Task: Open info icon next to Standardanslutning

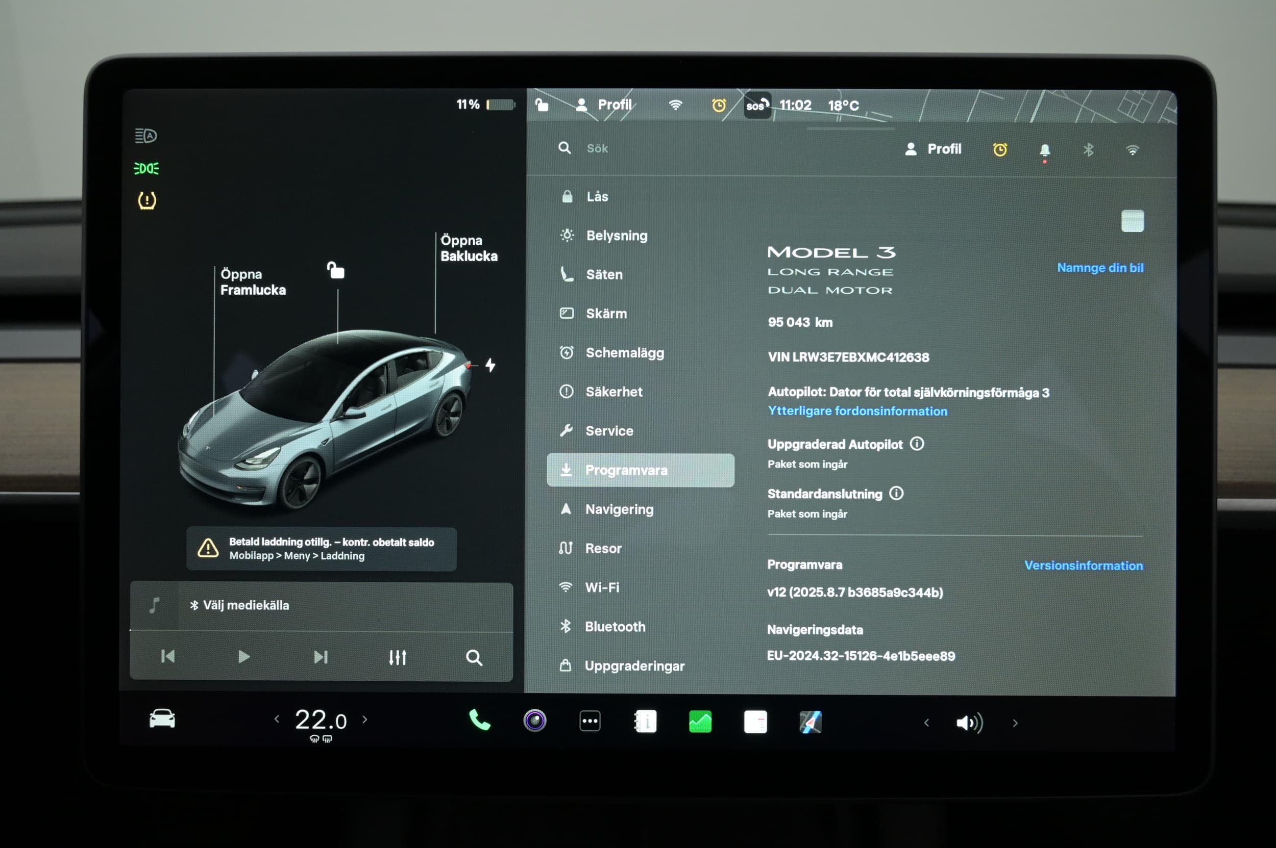Action: click(896, 493)
